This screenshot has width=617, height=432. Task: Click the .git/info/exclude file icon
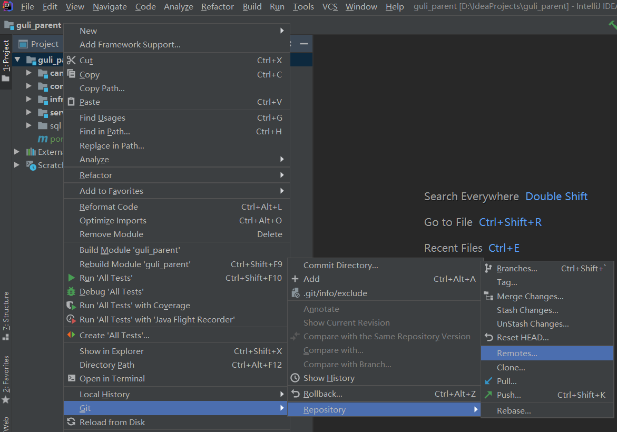[x=295, y=293]
